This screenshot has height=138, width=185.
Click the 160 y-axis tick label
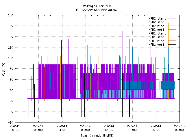pyautogui.click(x=10, y=26)
